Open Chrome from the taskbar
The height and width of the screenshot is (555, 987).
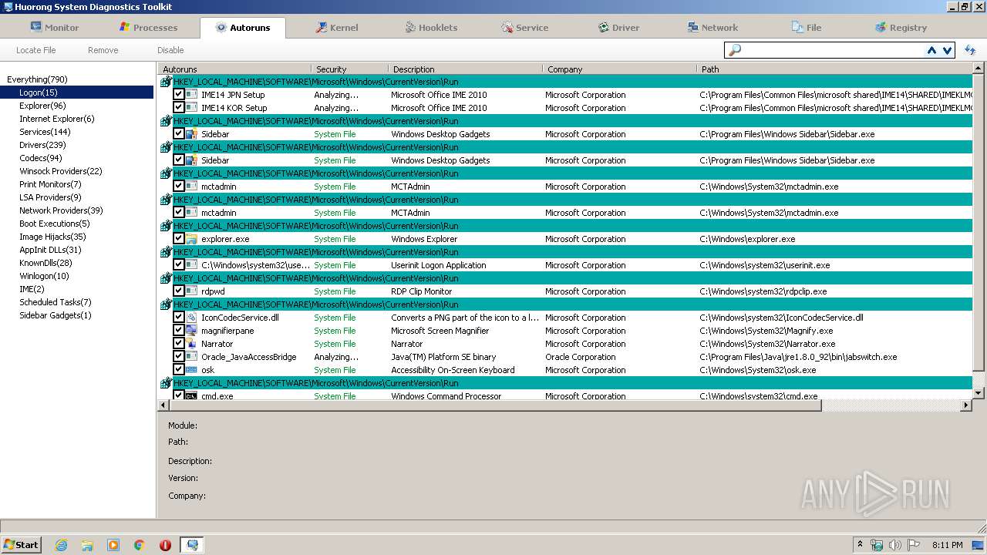pyautogui.click(x=140, y=545)
